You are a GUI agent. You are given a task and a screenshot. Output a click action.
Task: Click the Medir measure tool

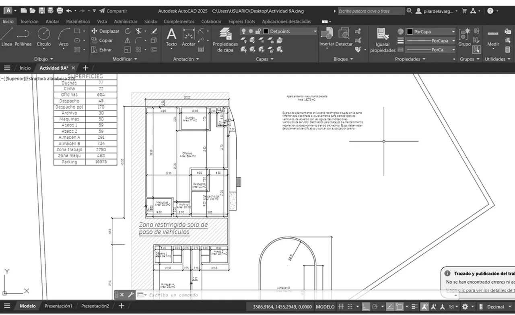coord(493,38)
